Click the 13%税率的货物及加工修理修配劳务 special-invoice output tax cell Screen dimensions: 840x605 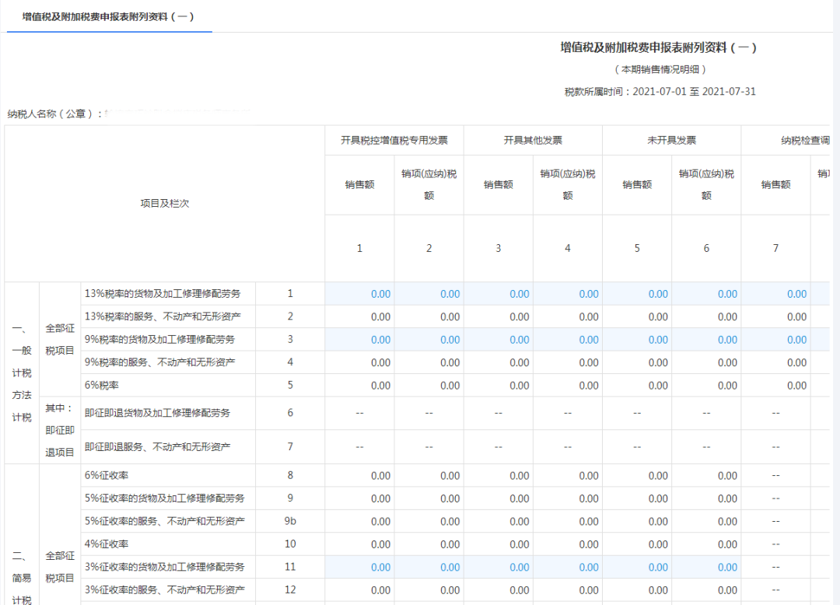coord(429,294)
